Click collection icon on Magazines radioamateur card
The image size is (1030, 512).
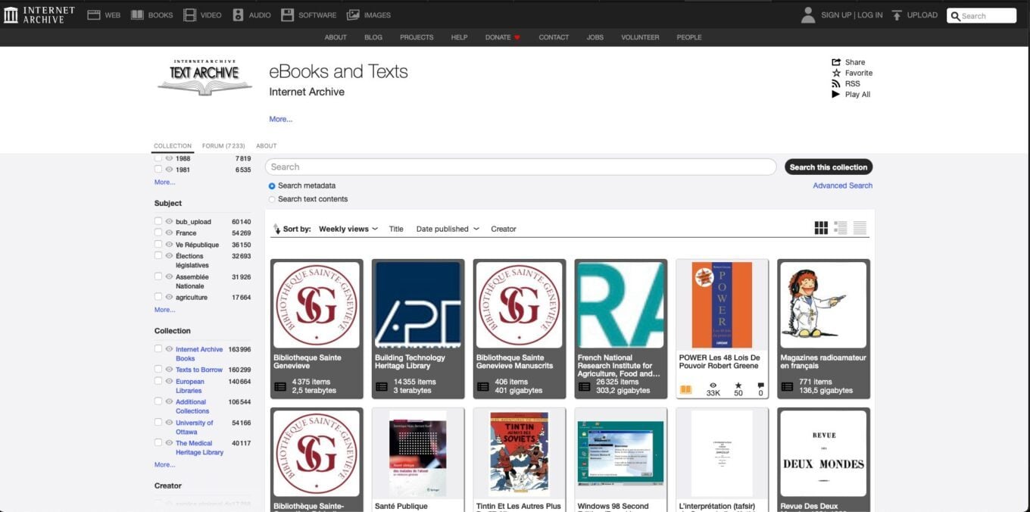coord(787,386)
